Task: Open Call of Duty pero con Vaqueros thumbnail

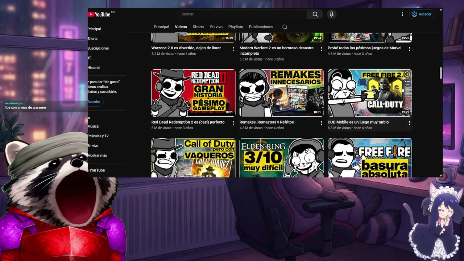Action: pos(193,158)
